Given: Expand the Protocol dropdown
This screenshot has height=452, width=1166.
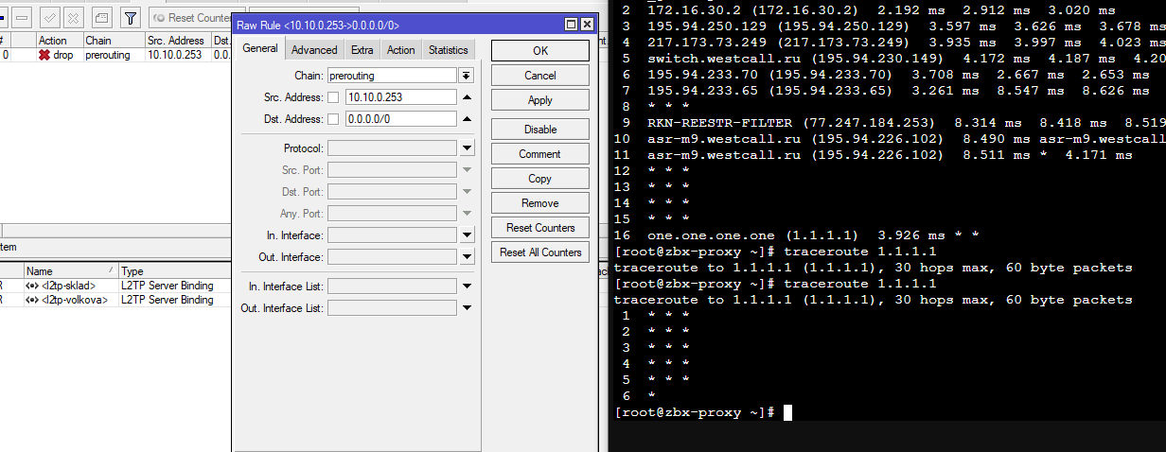Looking at the screenshot, I should tap(466, 148).
